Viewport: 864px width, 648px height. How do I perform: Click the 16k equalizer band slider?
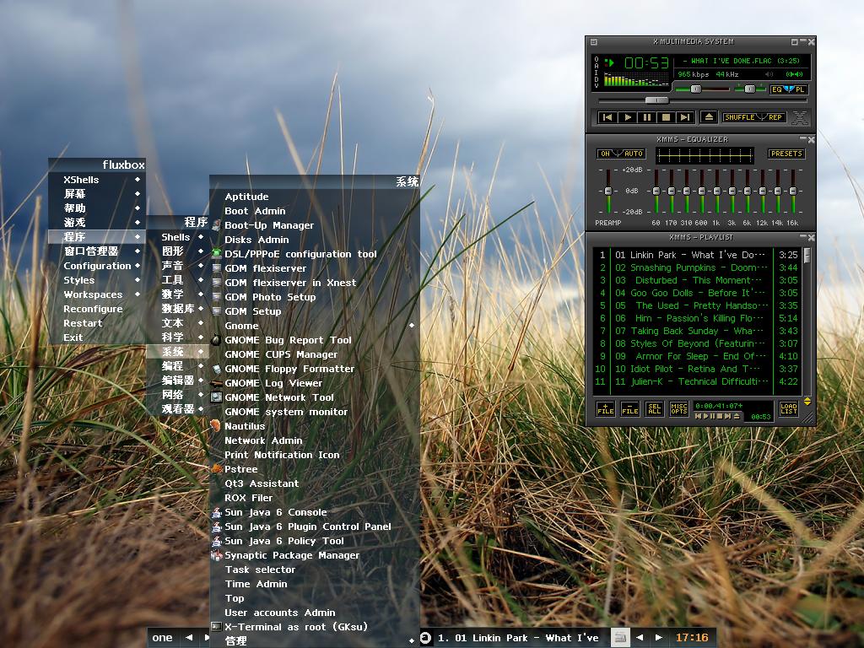(793, 191)
